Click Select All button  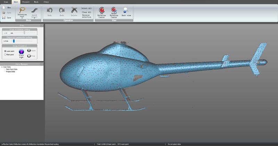pos(86,8)
